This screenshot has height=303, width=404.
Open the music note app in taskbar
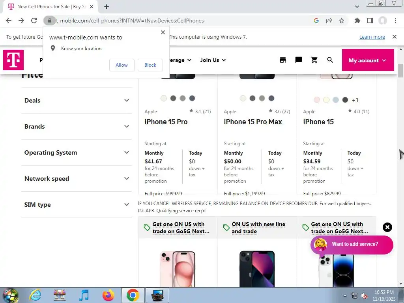[84, 295]
